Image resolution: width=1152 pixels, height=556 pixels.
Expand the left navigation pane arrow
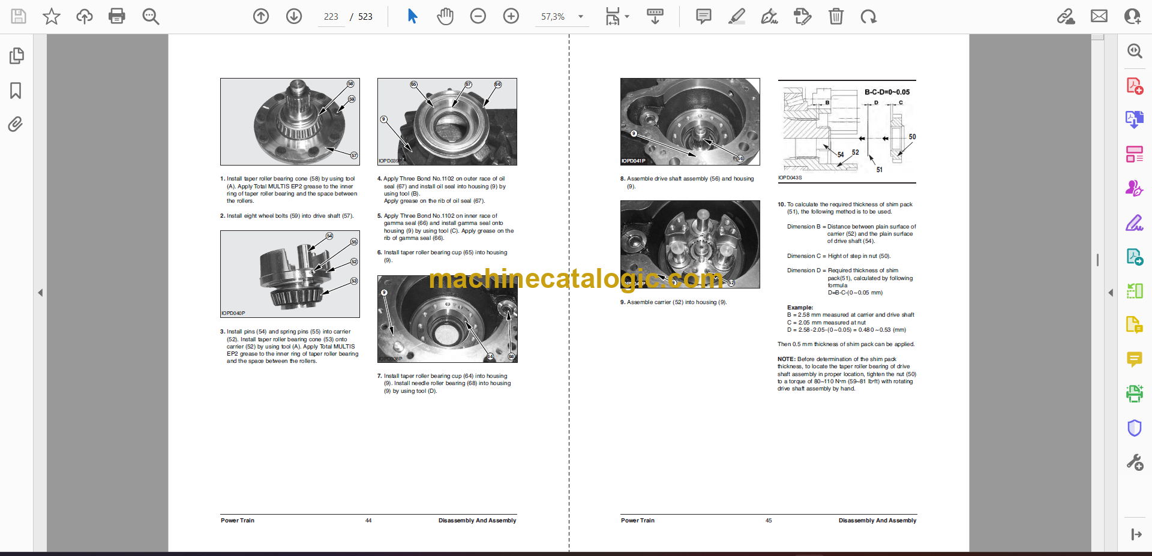[x=40, y=293]
